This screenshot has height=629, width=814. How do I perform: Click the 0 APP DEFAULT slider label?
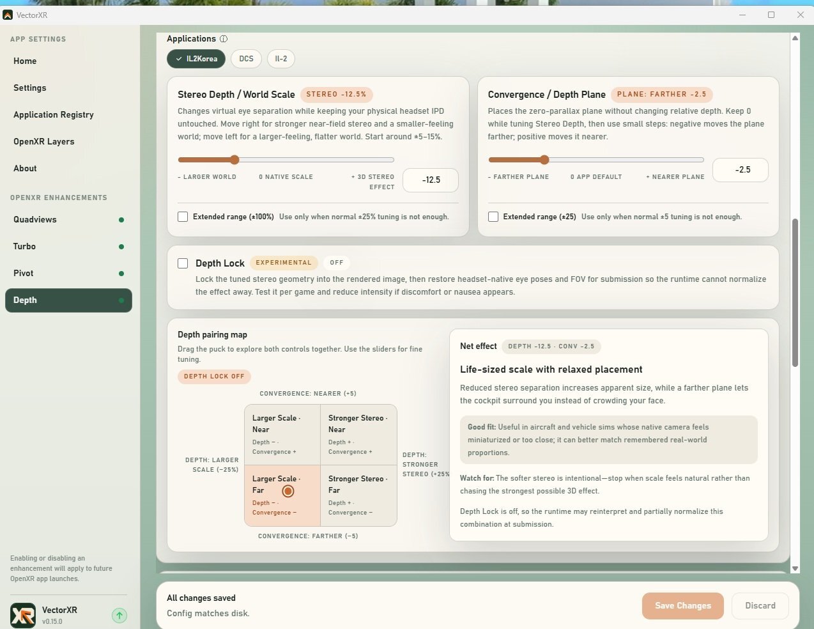click(x=596, y=177)
